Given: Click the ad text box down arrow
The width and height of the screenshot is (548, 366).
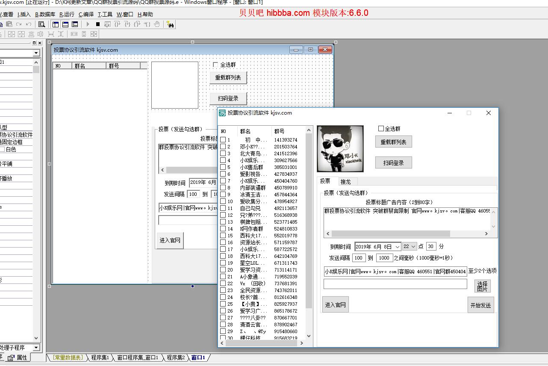Looking at the screenshot, I should [494, 227].
